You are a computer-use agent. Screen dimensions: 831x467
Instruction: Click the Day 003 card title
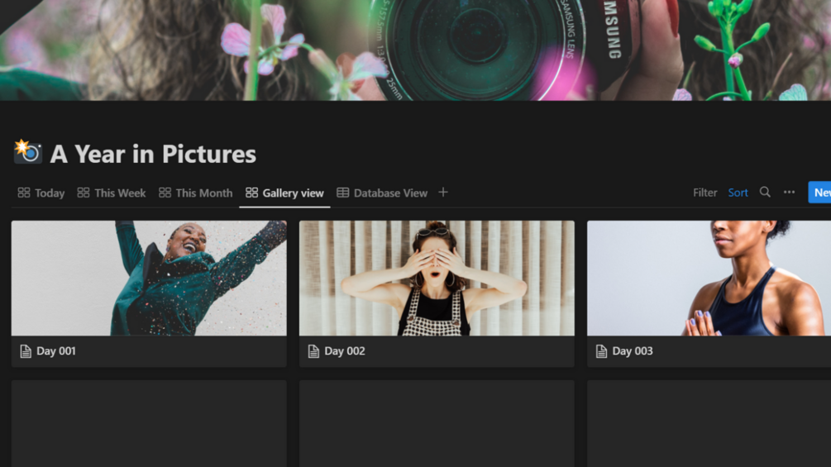[x=633, y=351]
